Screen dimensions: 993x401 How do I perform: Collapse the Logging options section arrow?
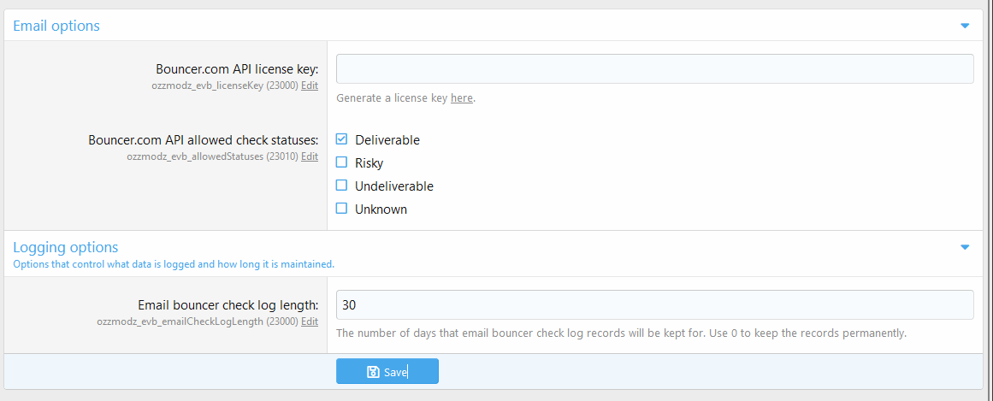pyautogui.click(x=966, y=247)
